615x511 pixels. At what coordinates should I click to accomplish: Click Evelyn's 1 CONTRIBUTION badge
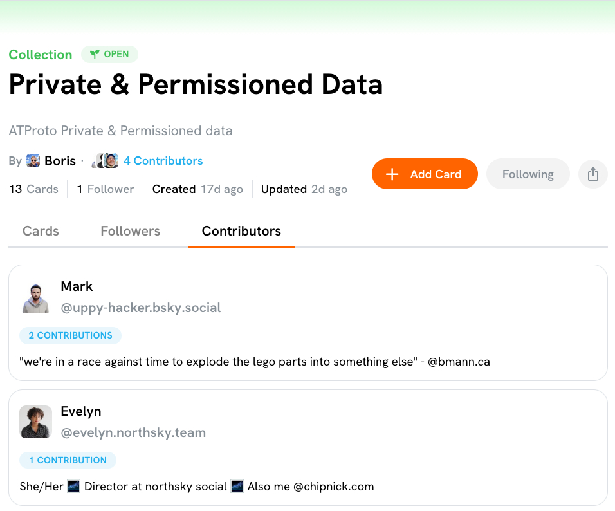[68, 460]
